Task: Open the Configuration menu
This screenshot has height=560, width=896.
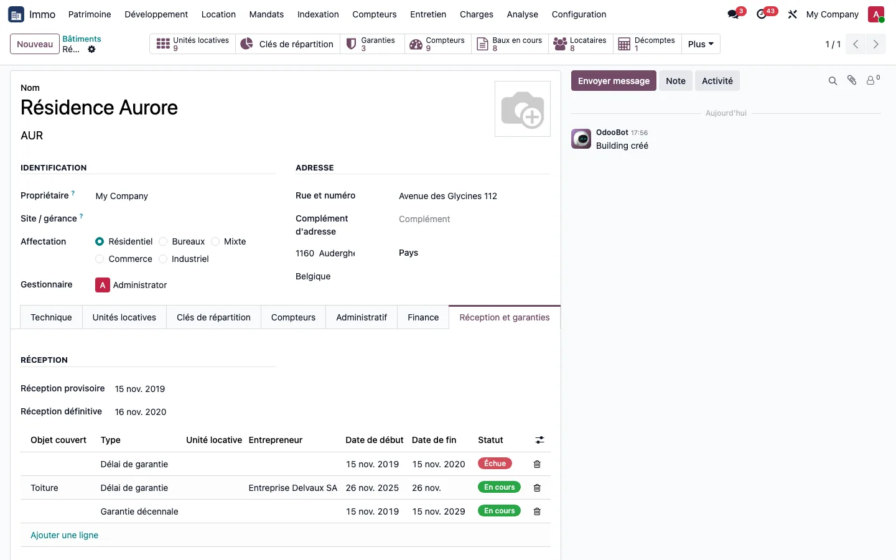Action: click(579, 14)
